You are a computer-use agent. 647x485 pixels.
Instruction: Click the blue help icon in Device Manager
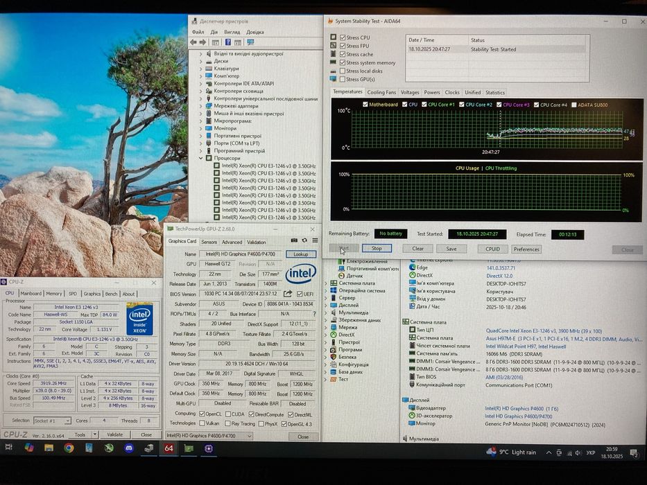click(227, 42)
